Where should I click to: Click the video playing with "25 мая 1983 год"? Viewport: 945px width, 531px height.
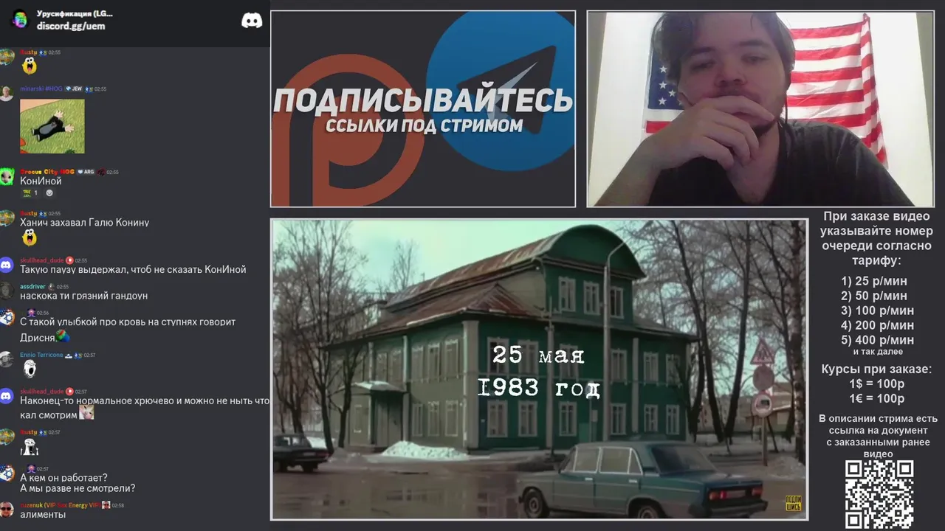click(x=539, y=369)
